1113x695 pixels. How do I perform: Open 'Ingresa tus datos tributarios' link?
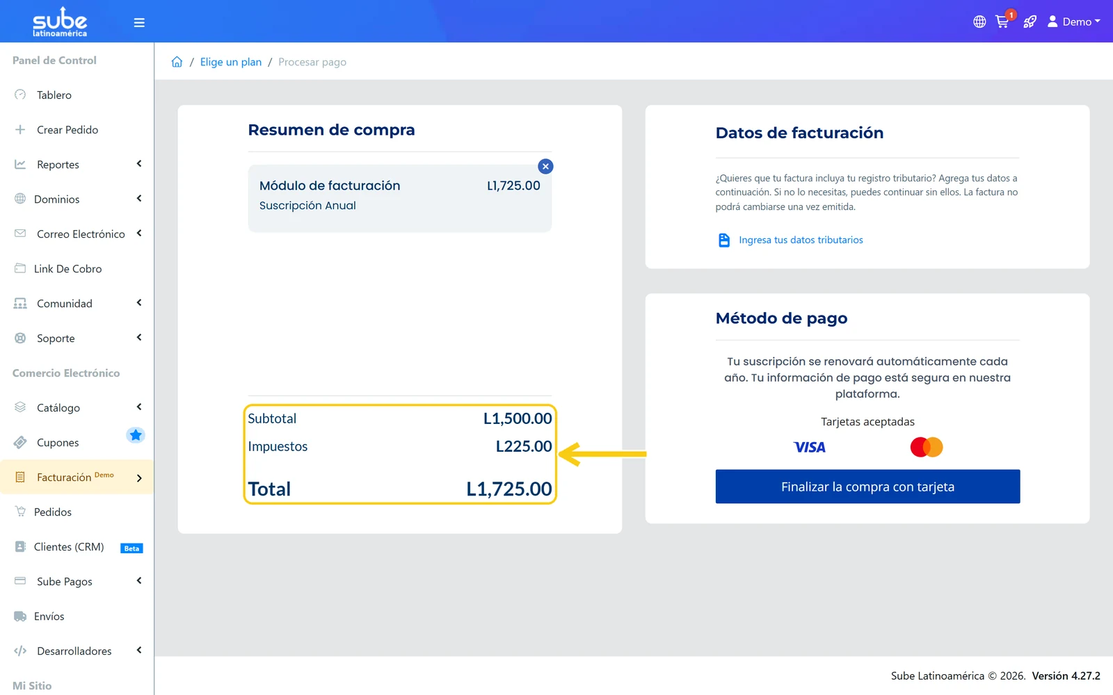point(801,240)
